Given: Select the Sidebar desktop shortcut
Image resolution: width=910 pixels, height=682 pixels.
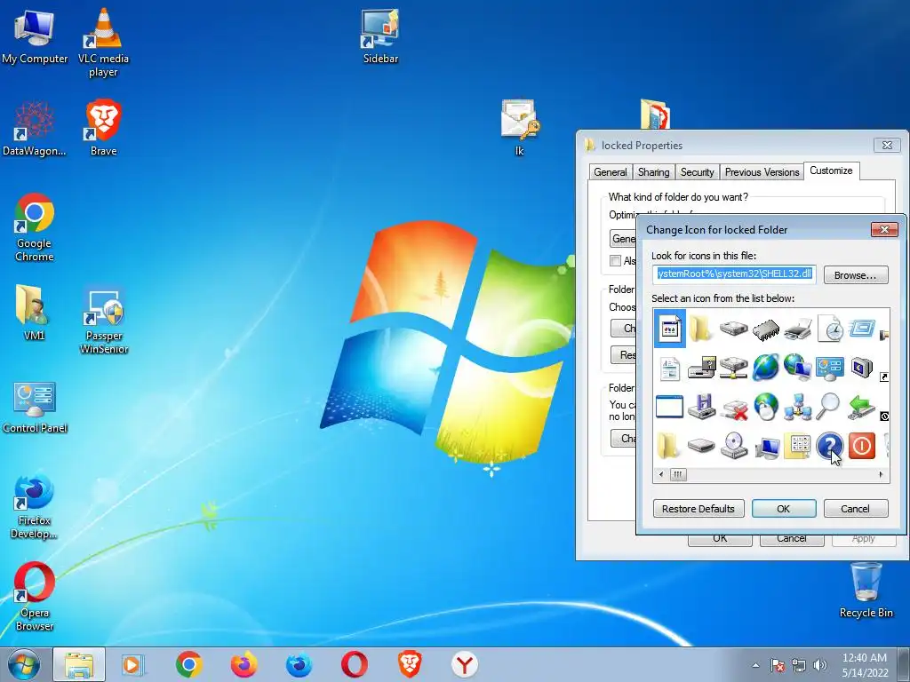Looking at the screenshot, I should [x=380, y=36].
